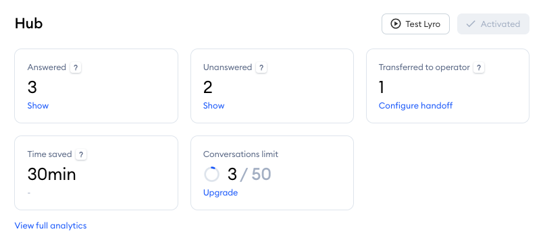
Task: Click the conversations limit progress ring
Action: click(211, 174)
